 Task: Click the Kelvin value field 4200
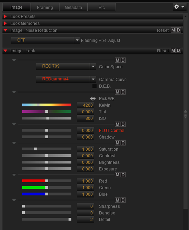click(x=85, y=105)
